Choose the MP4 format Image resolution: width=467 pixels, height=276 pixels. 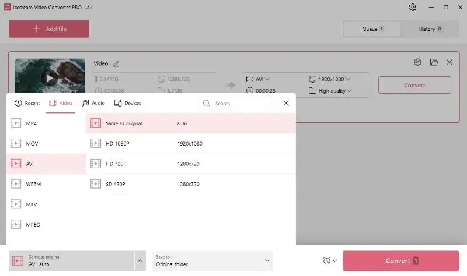tap(46, 123)
